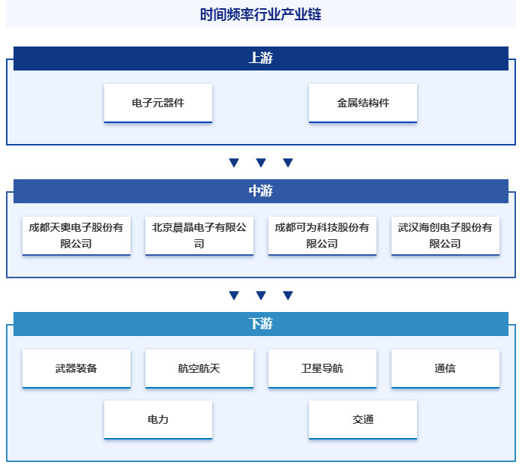Open 成都可为科技股份有限公司 card
The width and height of the screenshot is (522, 465).
point(322,236)
